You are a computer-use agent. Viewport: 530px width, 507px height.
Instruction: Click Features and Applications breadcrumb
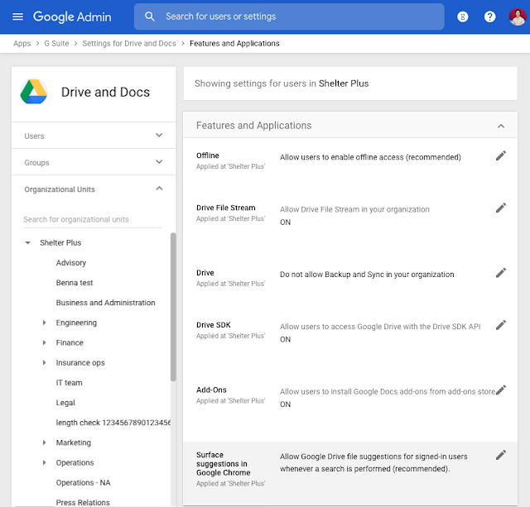234,44
